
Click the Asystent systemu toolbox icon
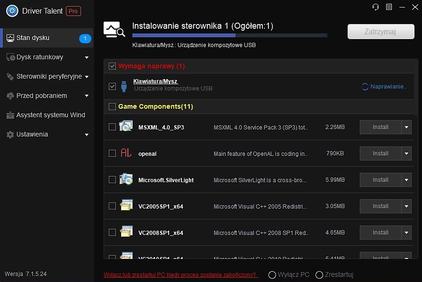10,115
